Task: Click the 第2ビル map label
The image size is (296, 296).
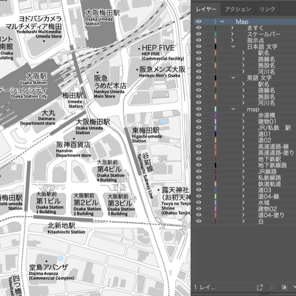Action: [86, 203]
